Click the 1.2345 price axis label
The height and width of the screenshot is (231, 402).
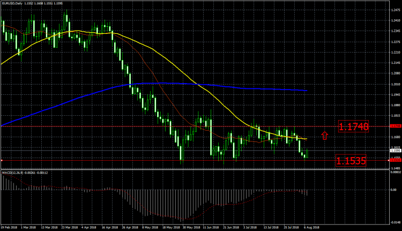coord(396,31)
